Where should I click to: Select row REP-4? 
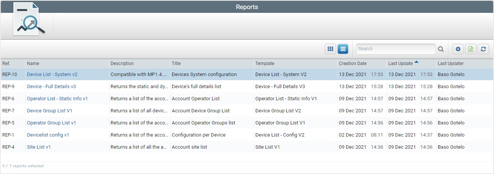(x=247, y=147)
